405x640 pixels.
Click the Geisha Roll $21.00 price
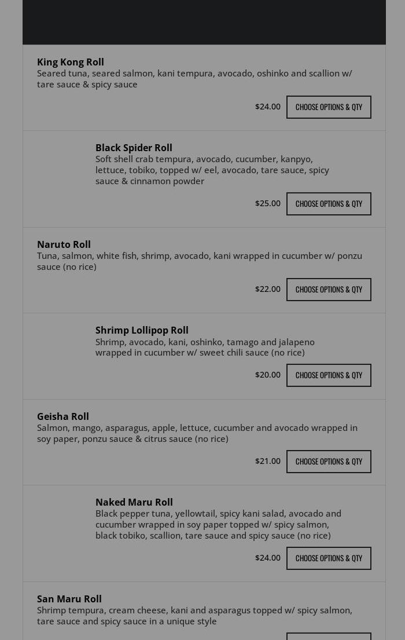tap(267, 461)
